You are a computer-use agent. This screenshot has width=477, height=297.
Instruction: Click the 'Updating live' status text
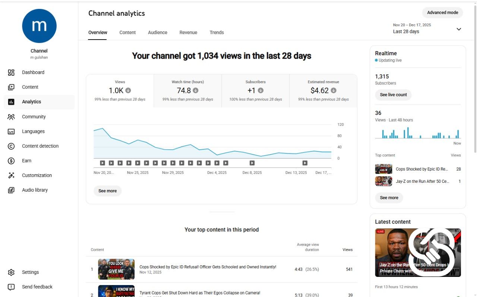390,60
